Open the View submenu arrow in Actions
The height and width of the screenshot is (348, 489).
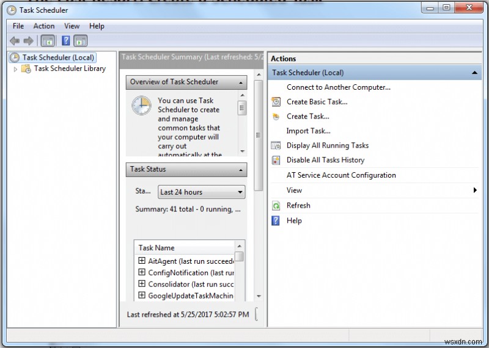click(x=475, y=190)
